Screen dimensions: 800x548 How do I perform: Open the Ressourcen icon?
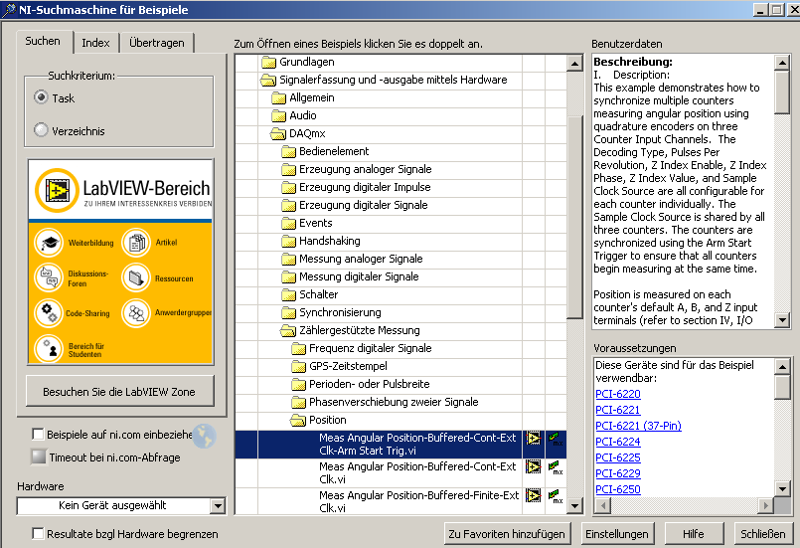136,277
